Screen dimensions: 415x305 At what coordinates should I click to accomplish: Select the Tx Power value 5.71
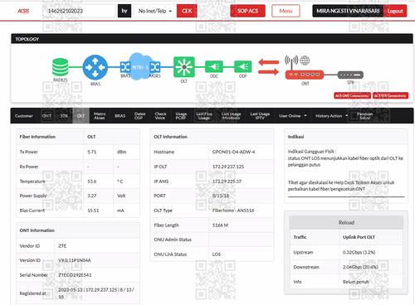(x=92, y=152)
